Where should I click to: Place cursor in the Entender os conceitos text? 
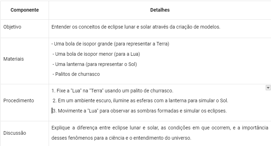tap(136, 27)
